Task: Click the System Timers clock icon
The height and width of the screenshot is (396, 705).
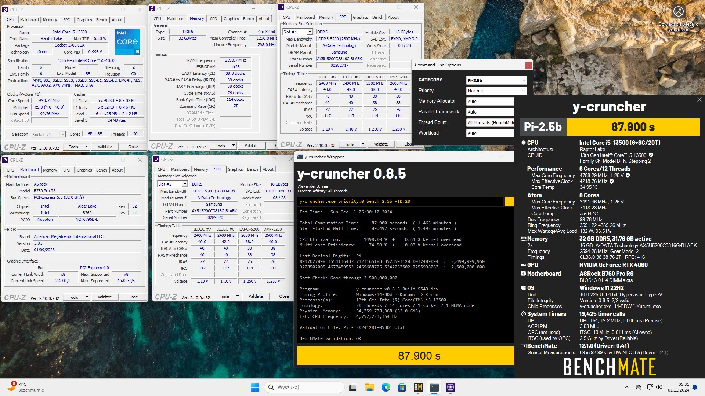Action: pyautogui.click(x=524, y=314)
